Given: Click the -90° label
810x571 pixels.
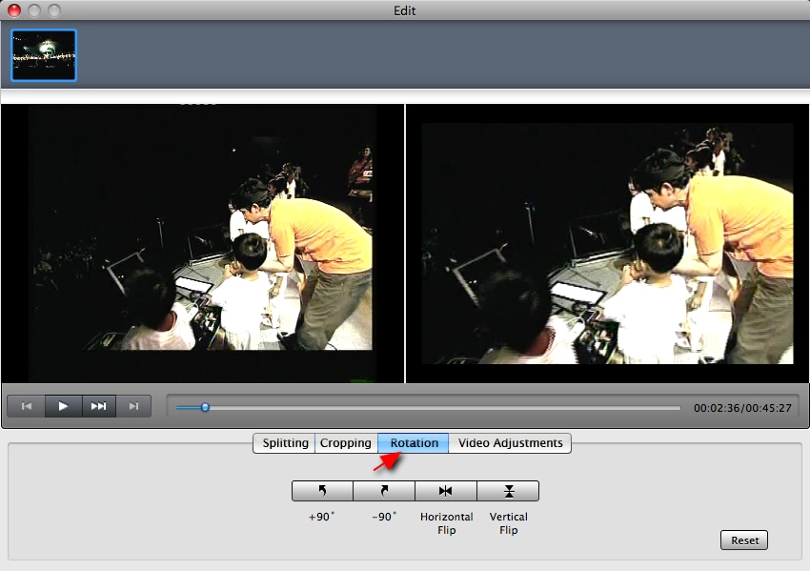Looking at the screenshot, I should 384,517.
